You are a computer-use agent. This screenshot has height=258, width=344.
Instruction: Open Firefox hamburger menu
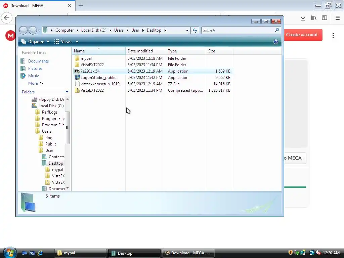coord(337,18)
